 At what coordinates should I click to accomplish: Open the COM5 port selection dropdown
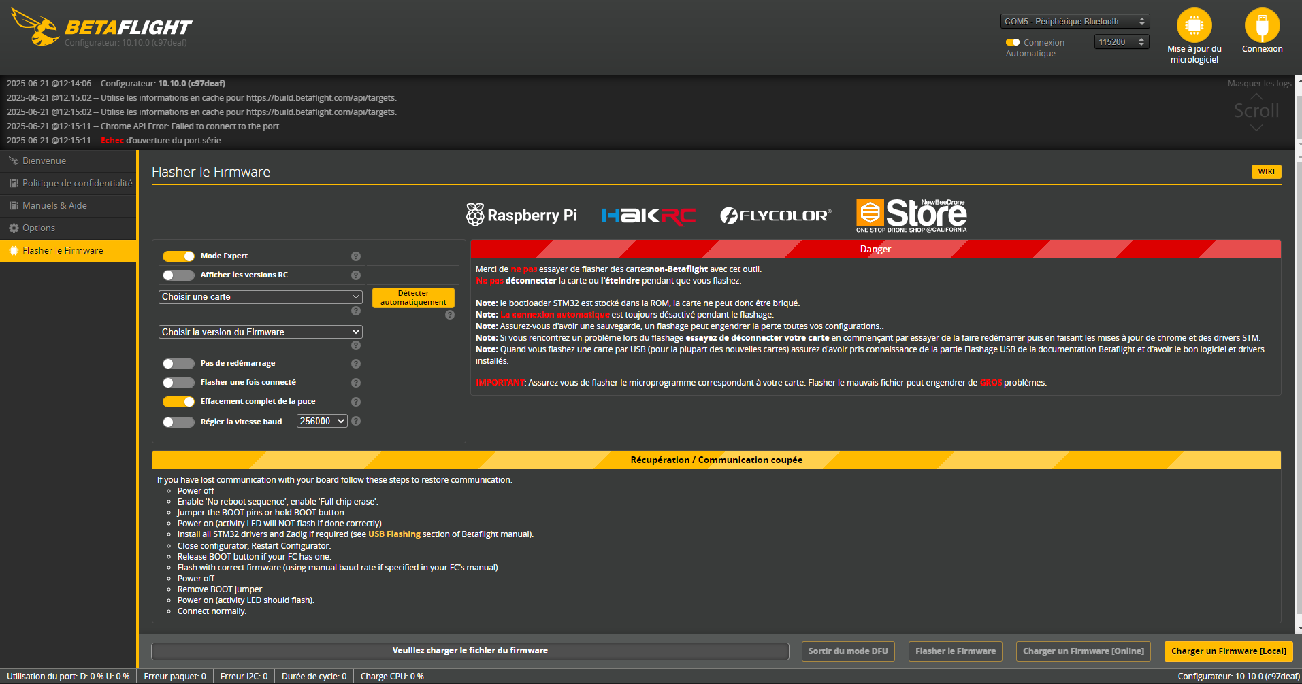(1074, 22)
